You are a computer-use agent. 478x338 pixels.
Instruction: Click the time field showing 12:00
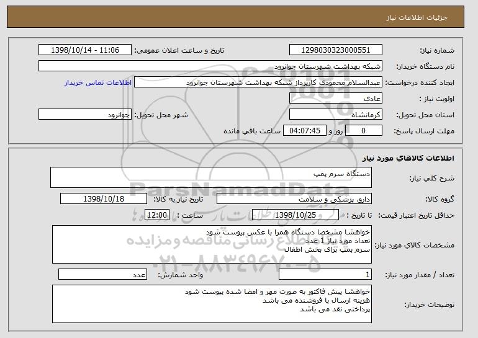click(x=157, y=215)
